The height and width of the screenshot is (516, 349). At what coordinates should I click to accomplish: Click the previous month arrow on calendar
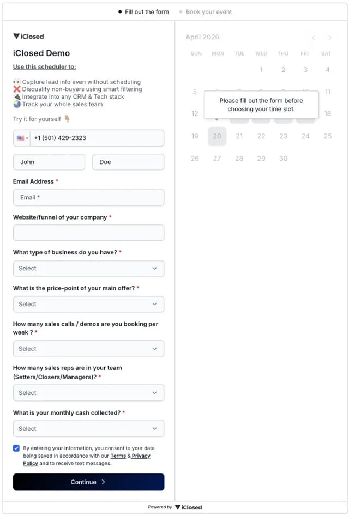(313, 38)
